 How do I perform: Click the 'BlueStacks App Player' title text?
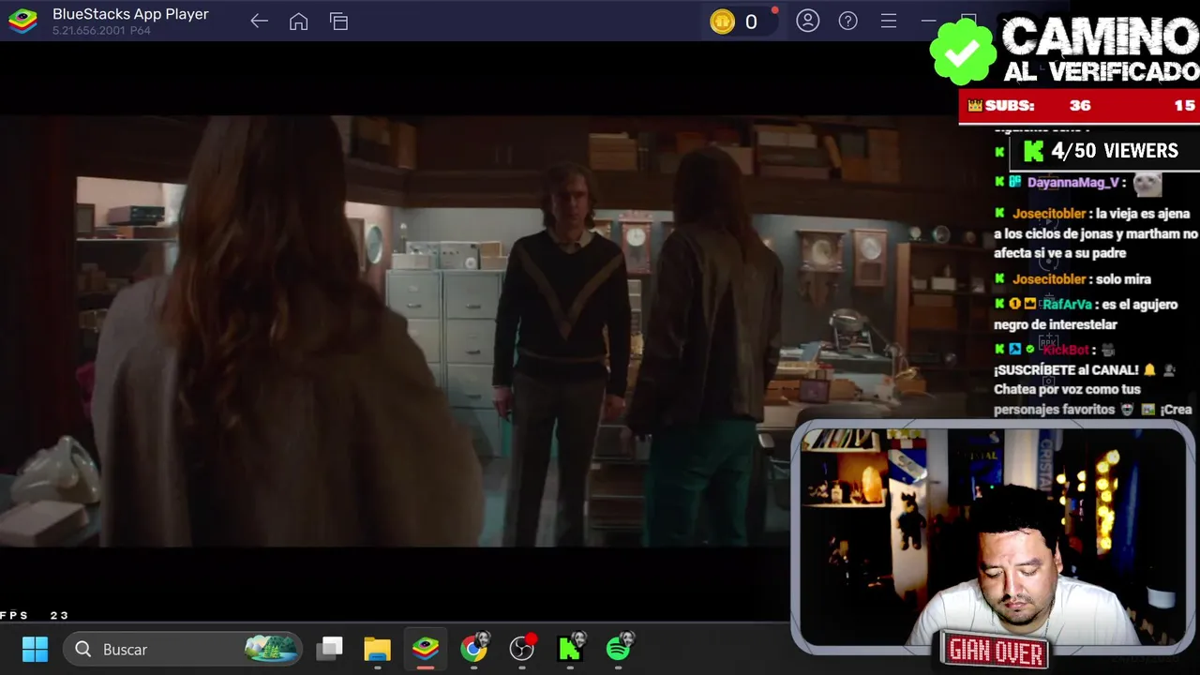coord(130,14)
